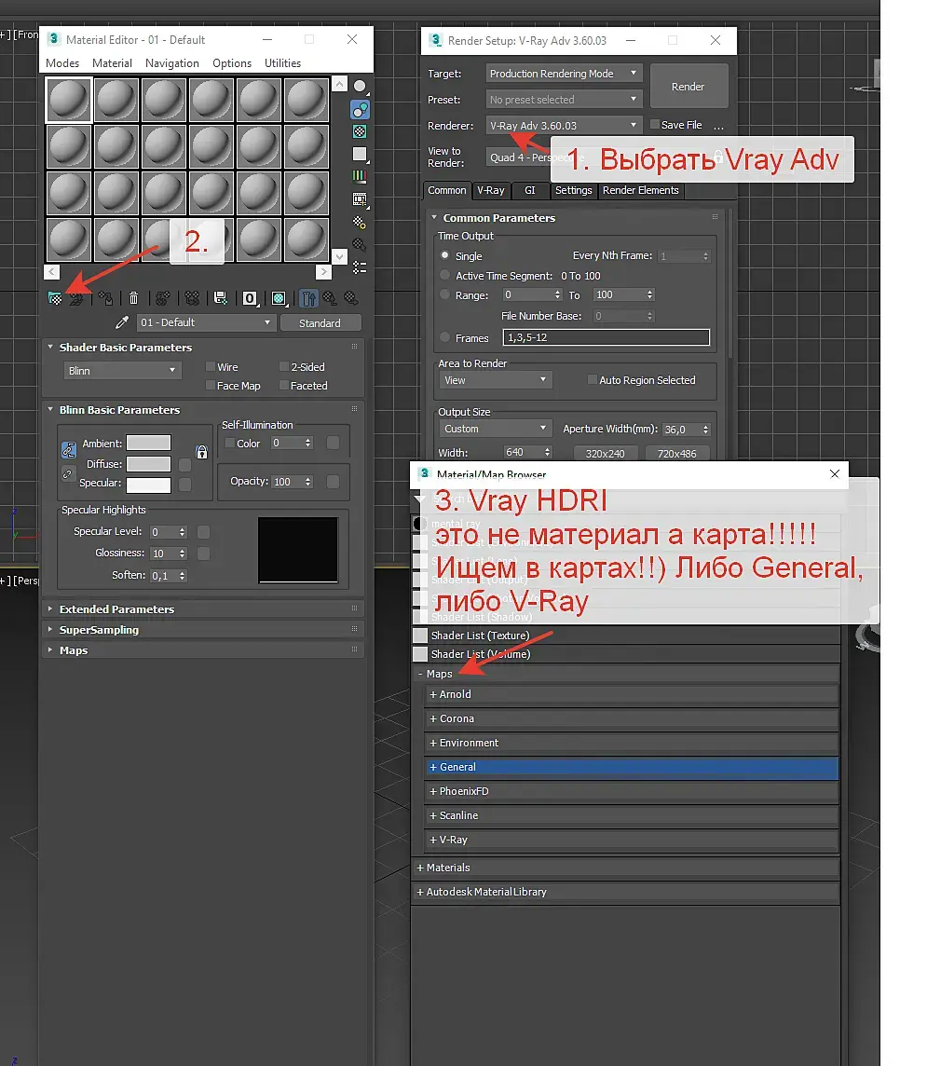Viewport: 927px width, 1066px height.
Task: Toggle the Ambient-Diffuse color lock icon
Action: pos(69,449)
